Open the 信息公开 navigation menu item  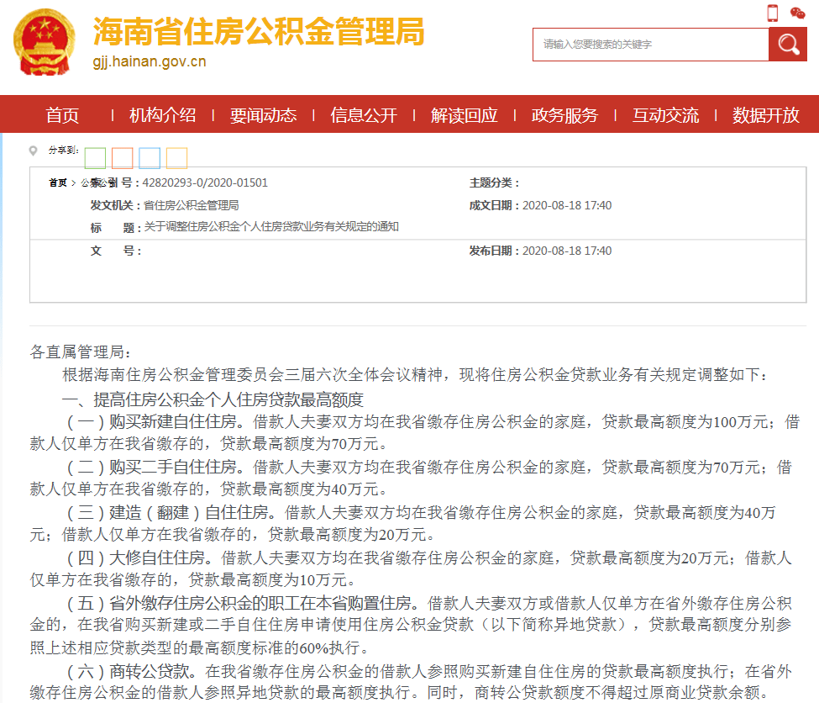point(364,115)
